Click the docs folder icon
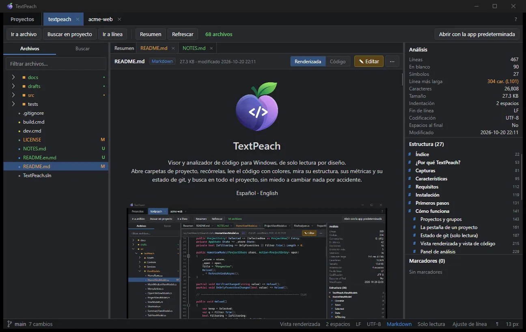 click(x=24, y=77)
